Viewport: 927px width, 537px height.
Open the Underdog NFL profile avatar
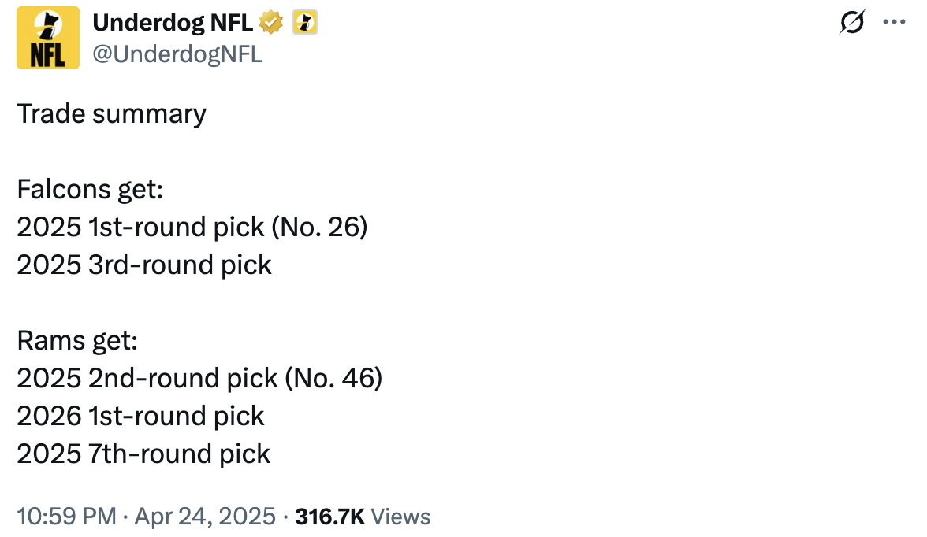tap(48, 38)
